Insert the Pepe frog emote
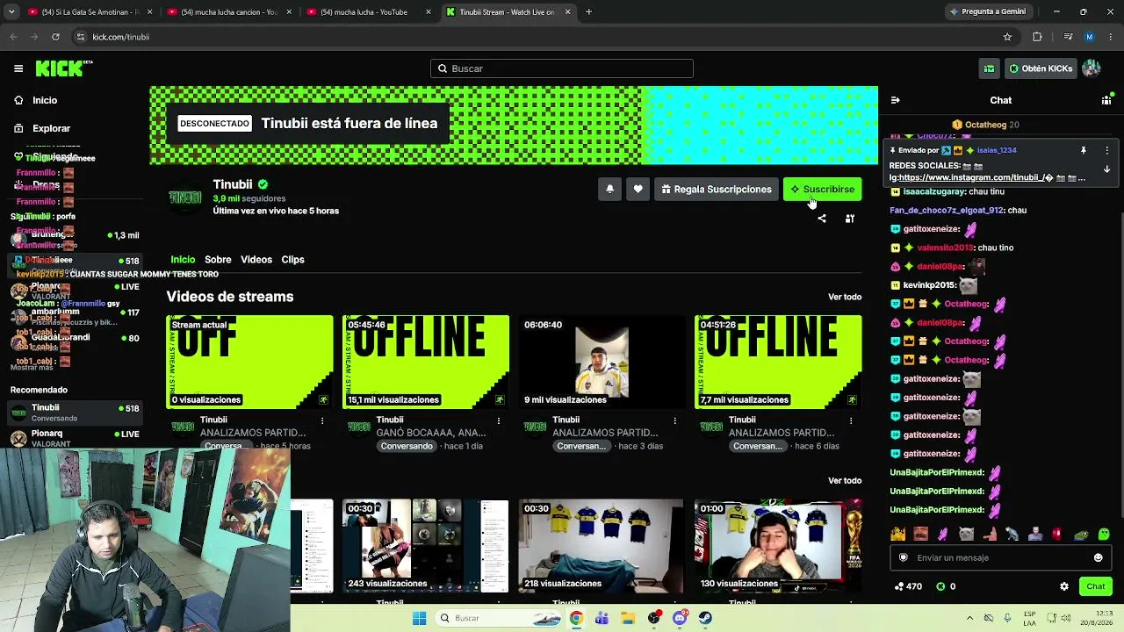Image resolution: width=1124 pixels, height=632 pixels. (x=1081, y=534)
